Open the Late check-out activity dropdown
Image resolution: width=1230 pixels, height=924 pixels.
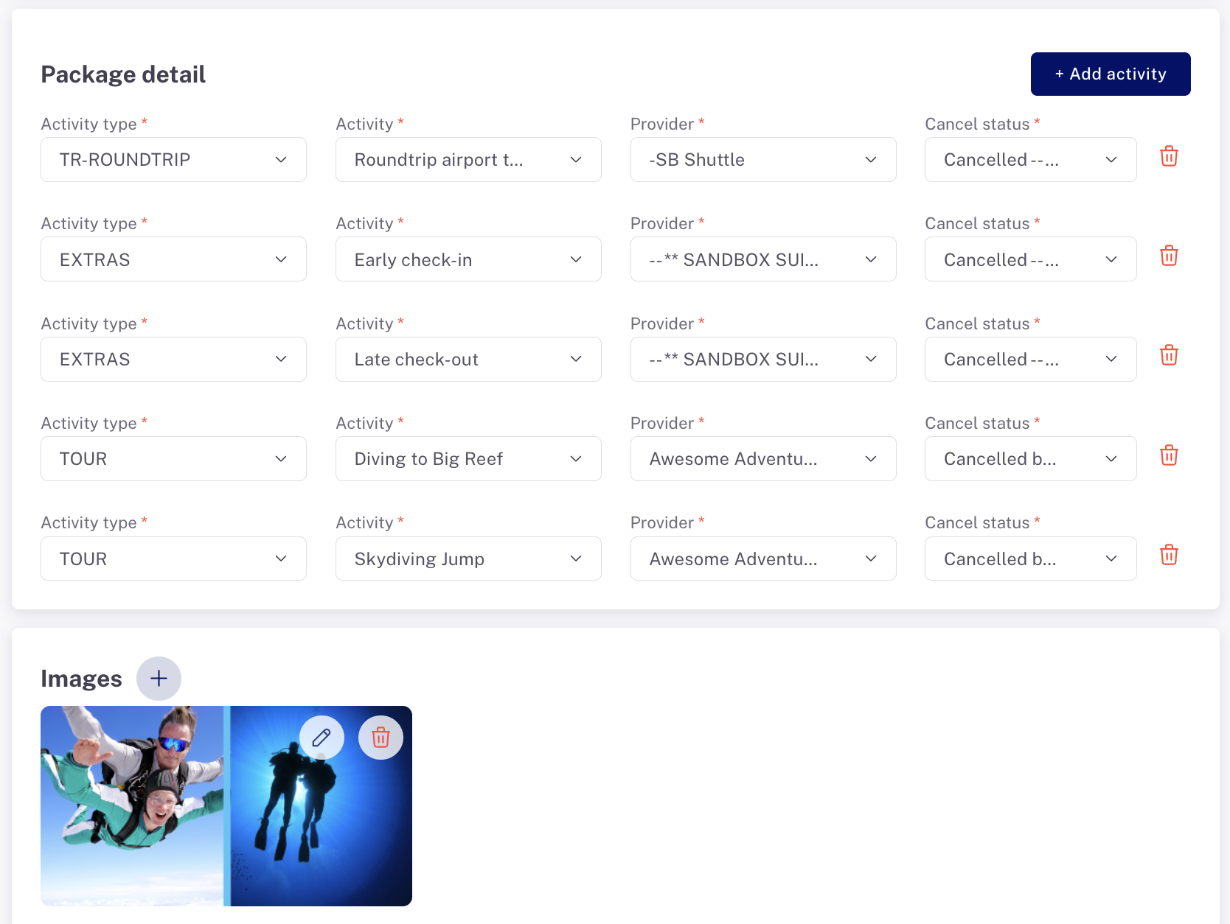(468, 359)
